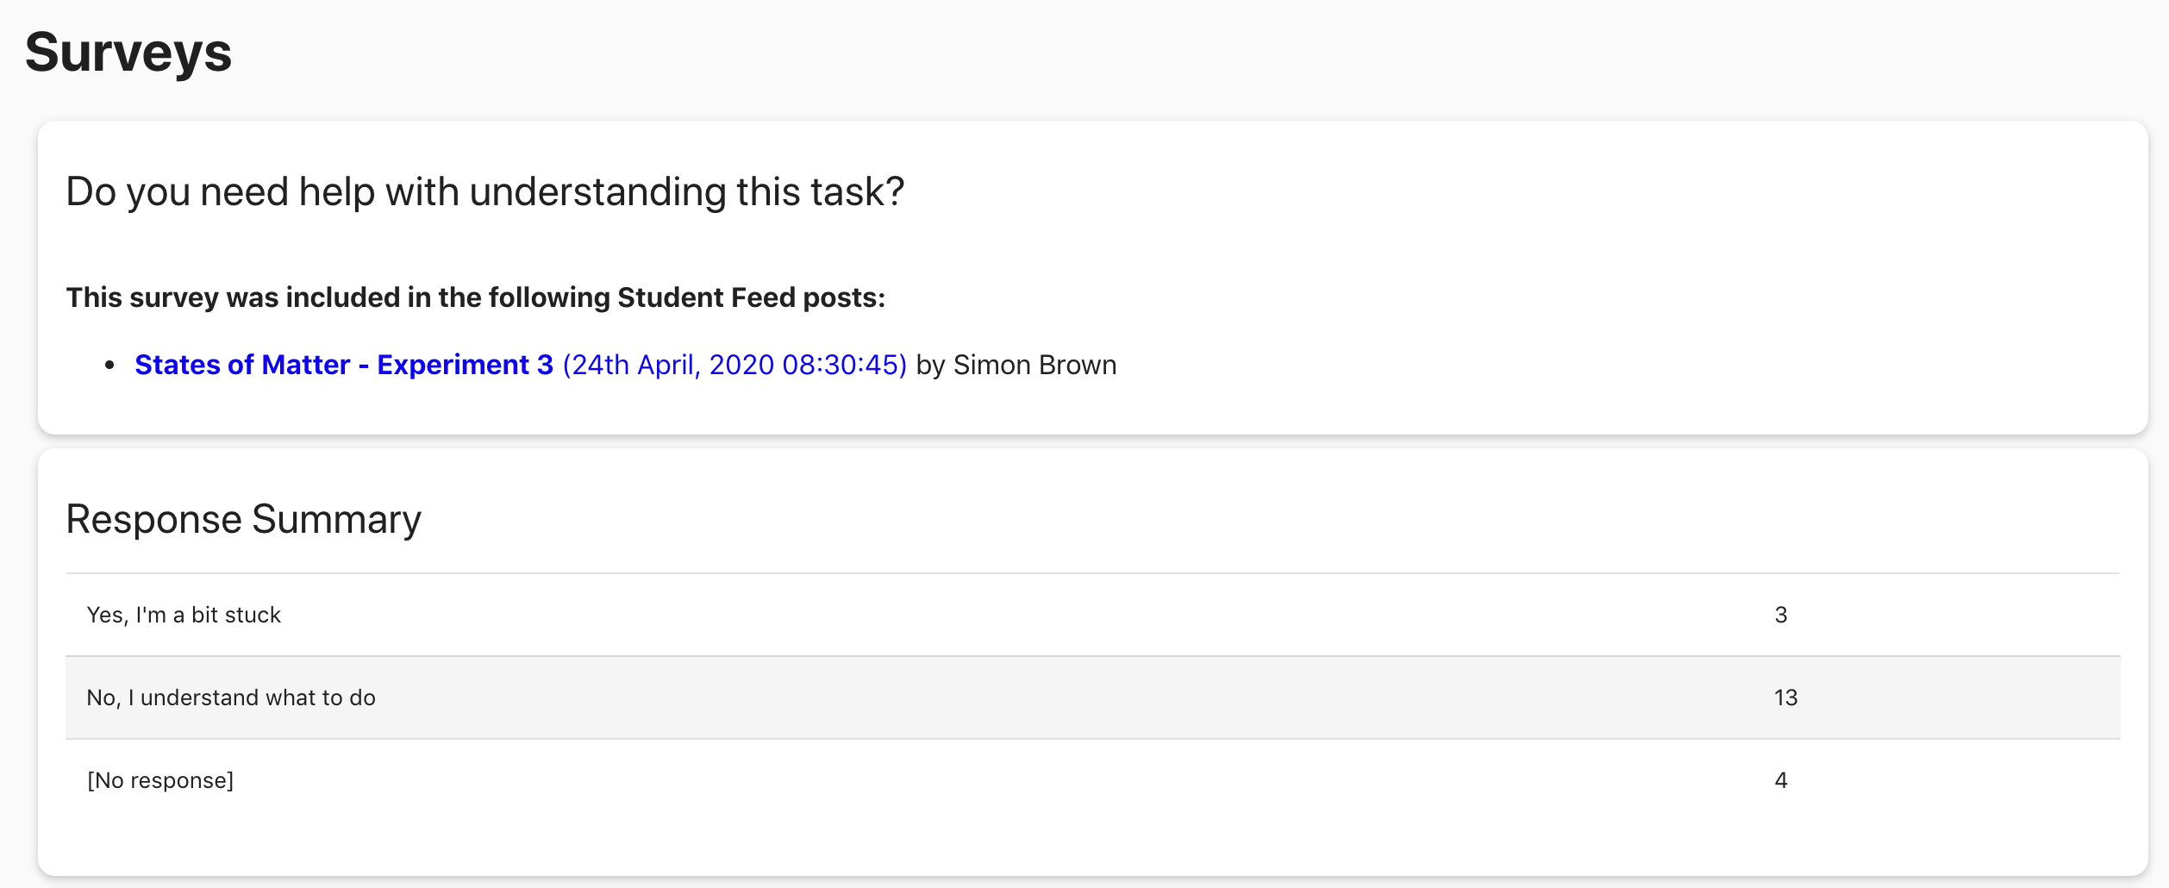Open the States of Matter post link
This screenshot has height=888, width=2169.
click(x=241, y=365)
